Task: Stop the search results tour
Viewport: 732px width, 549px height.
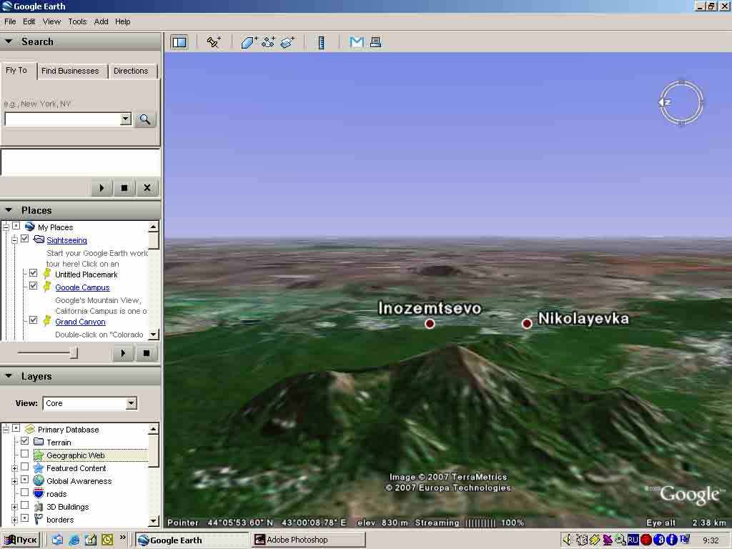Action: pos(124,188)
